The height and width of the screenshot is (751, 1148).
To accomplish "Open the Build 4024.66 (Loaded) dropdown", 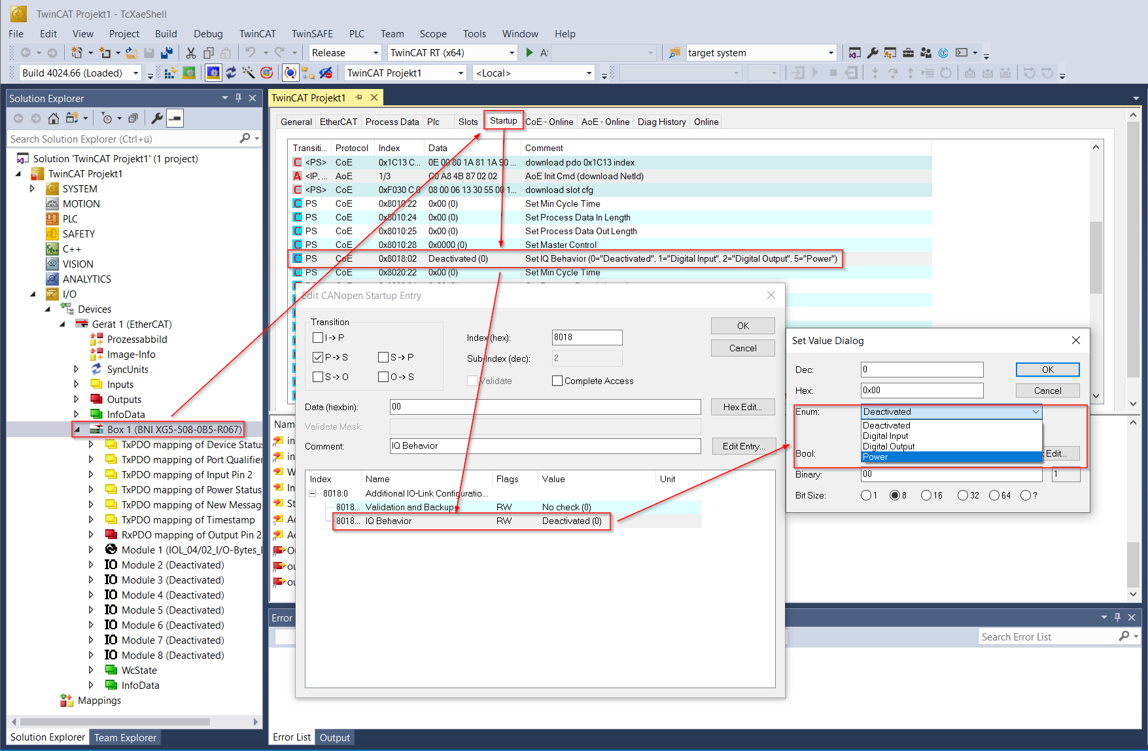I will point(136,73).
